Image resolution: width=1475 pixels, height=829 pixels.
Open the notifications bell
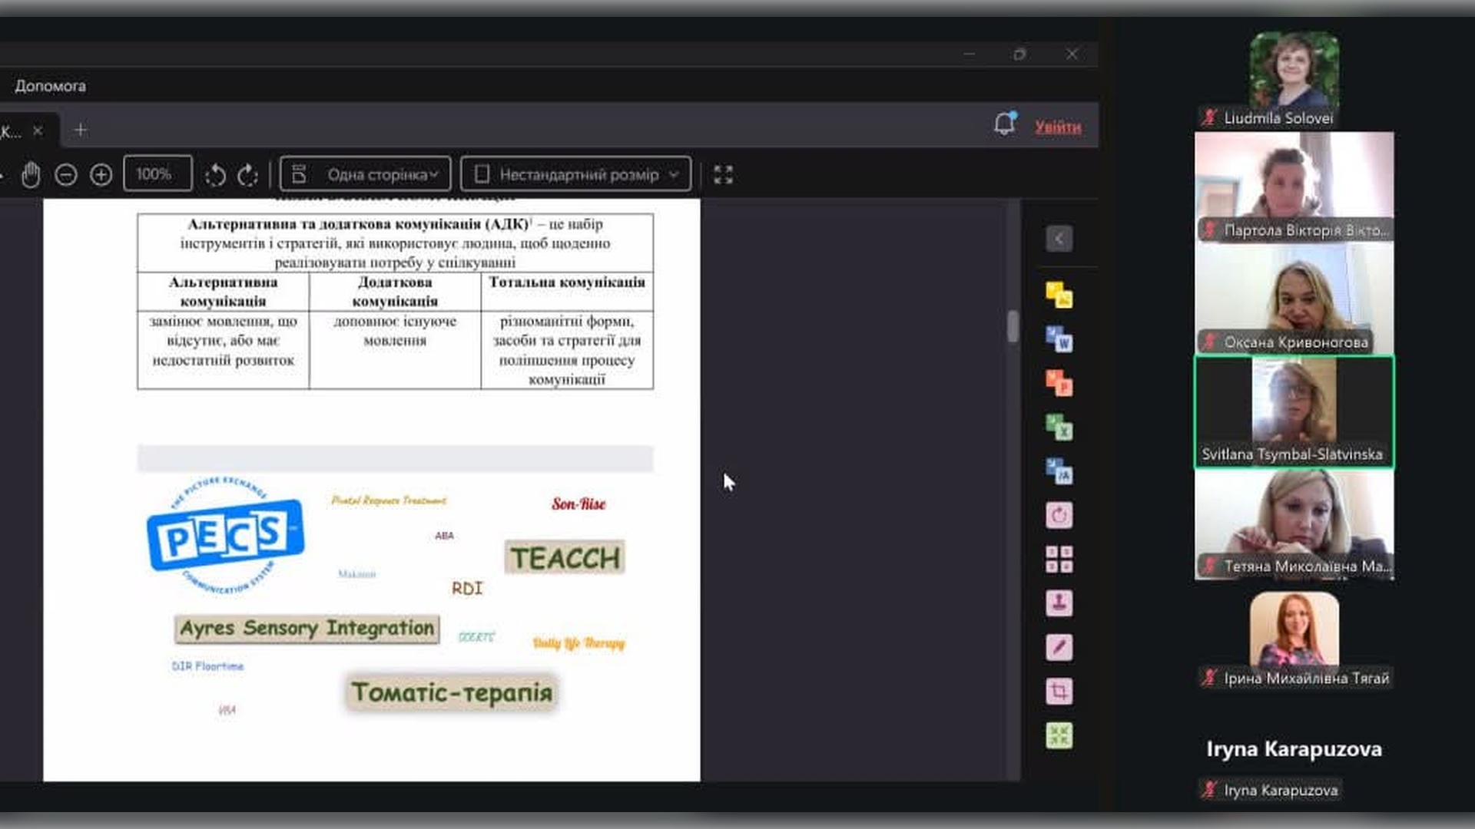[x=1004, y=124]
